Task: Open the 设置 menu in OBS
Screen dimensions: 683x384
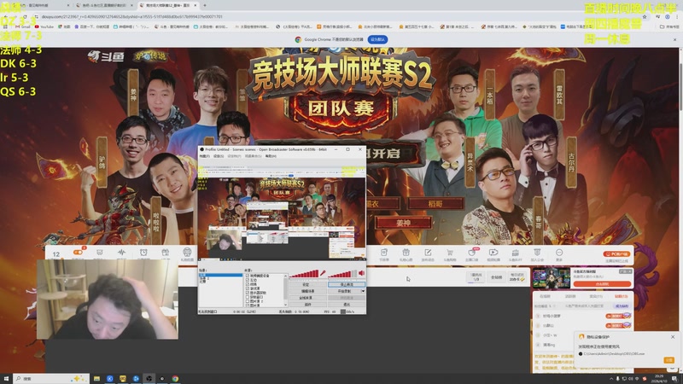Action: click(x=219, y=156)
